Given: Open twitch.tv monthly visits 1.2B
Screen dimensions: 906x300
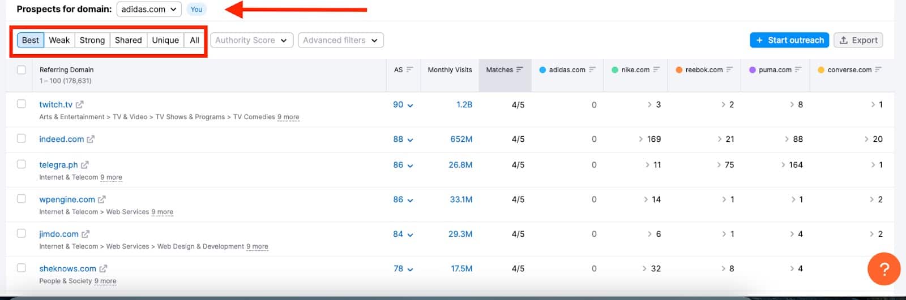Looking at the screenshot, I should click(464, 105).
